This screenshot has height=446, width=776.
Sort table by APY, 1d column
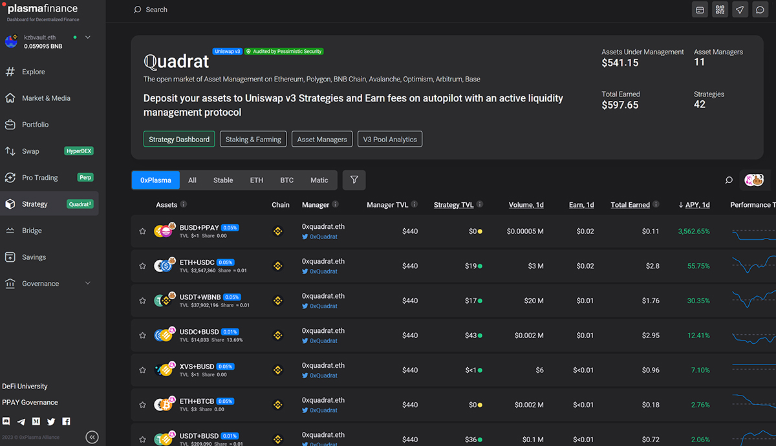(694, 205)
